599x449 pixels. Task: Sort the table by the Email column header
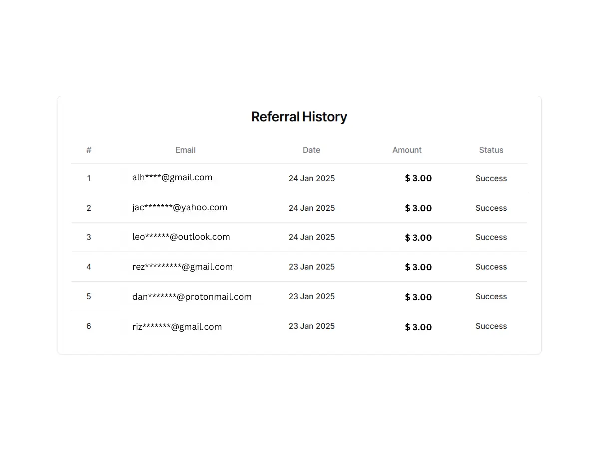(x=185, y=150)
